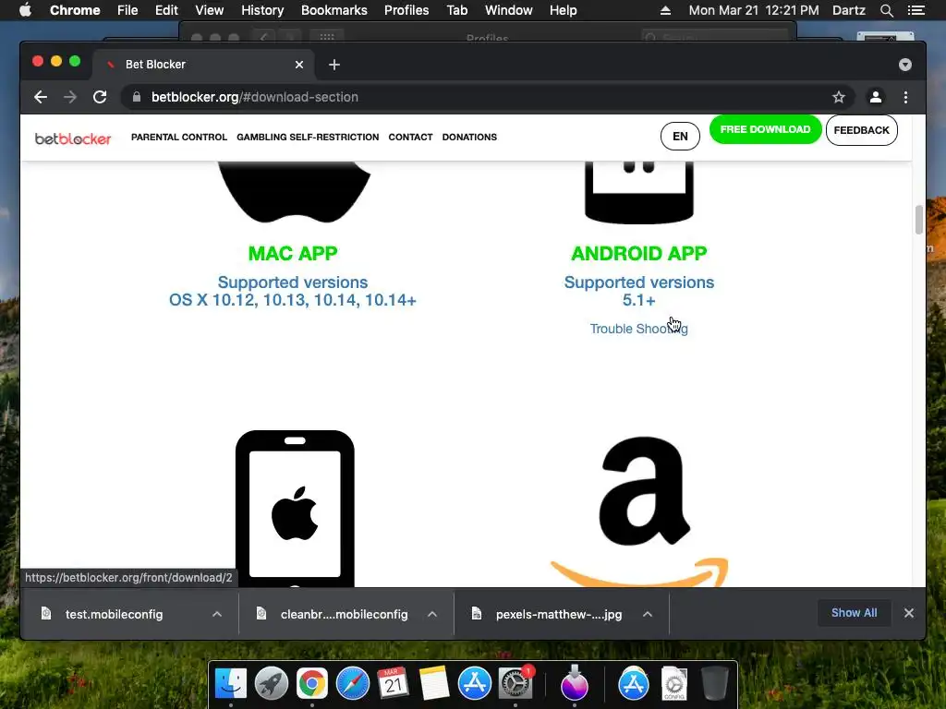Open Notes from the dock
Image resolution: width=946 pixels, height=709 pixels.
[434, 684]
